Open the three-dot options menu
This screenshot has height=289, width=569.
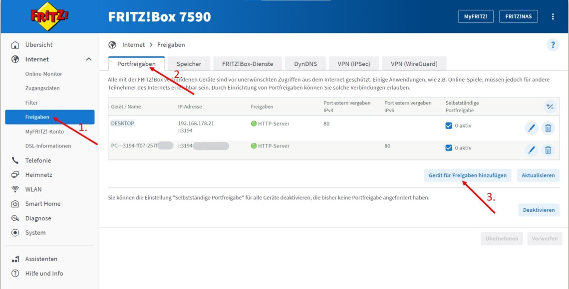(553, 16)
